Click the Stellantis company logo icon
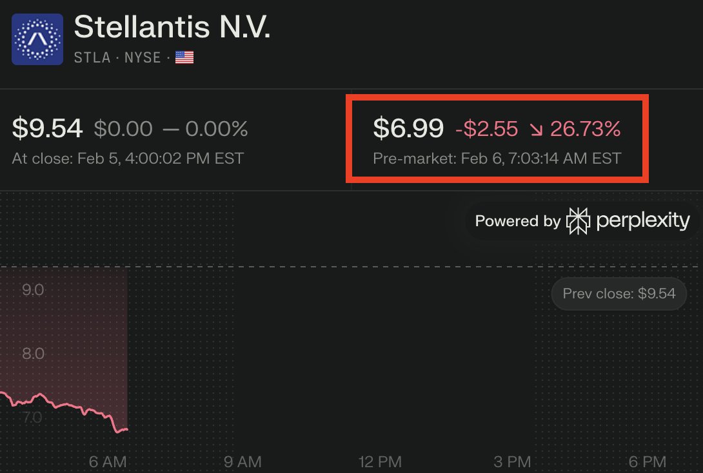The width and height of the screenshot is (703, 473). click(37, 39)
